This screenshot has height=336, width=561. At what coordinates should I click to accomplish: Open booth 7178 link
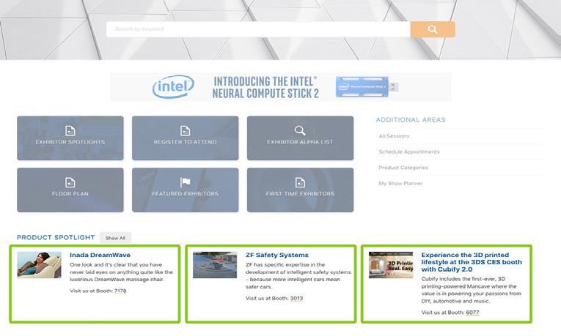[x=120, y=291]
